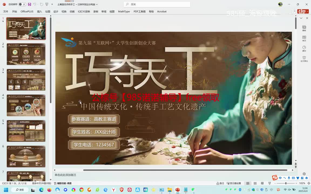
Task: Select slide 4 thumbnail in slide panel
Action: (x=26, y=105)
